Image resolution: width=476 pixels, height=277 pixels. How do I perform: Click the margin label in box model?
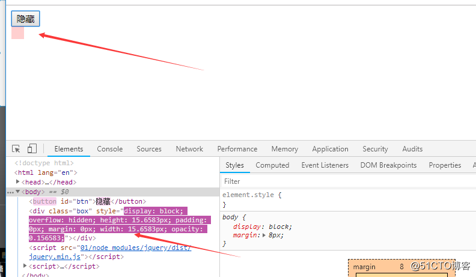click(x=364, y=267)
